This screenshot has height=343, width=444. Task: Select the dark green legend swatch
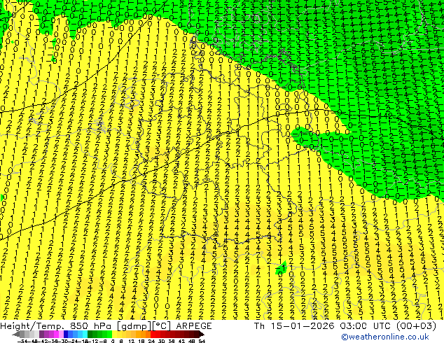pyautogui.click(x=90, y=335)
